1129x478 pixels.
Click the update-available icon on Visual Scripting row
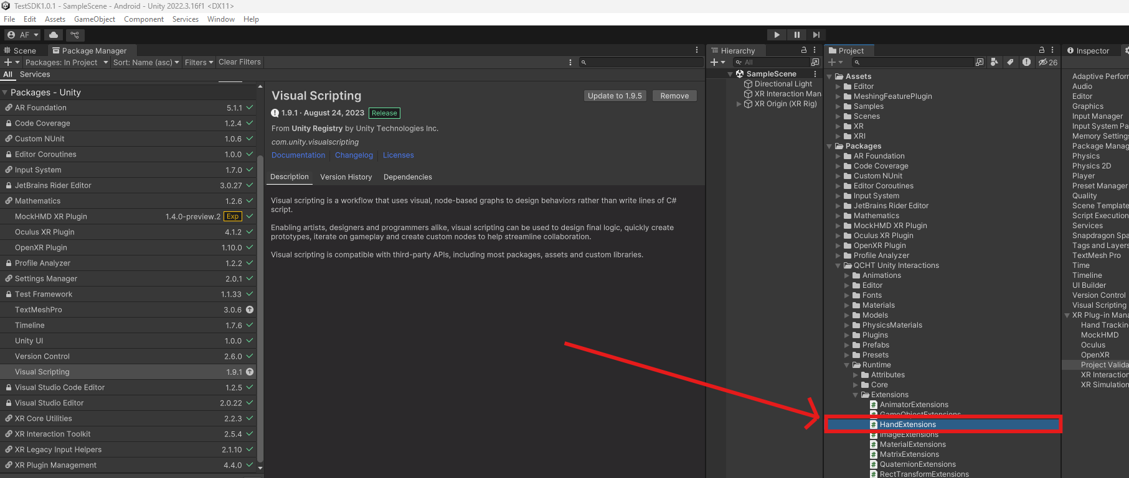tap(250, 372)
